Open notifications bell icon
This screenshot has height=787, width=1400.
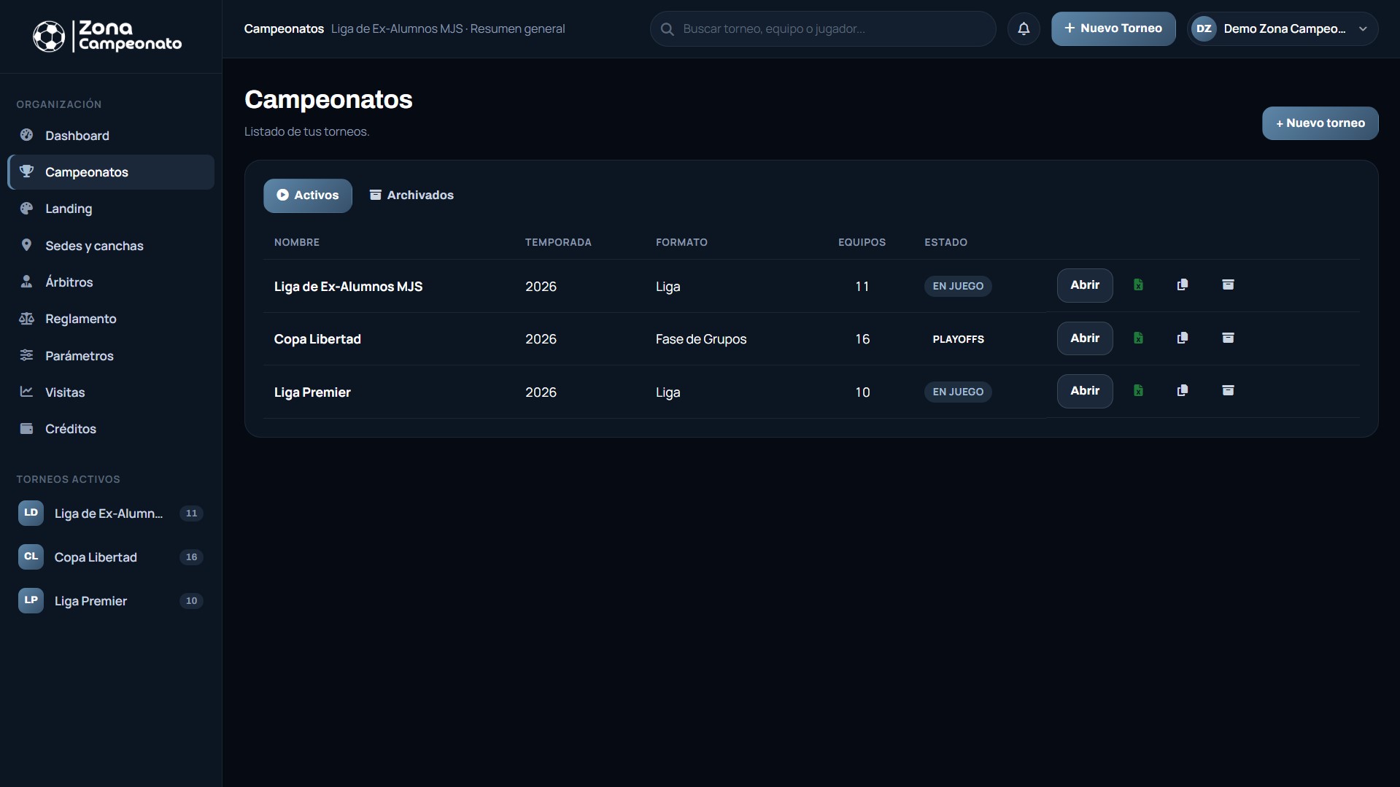tap(1024, 29)
